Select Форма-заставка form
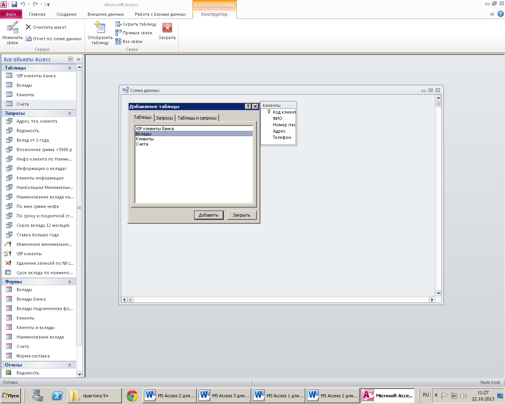The width and height of the screenshot is (505, 404). coord(39,356)
